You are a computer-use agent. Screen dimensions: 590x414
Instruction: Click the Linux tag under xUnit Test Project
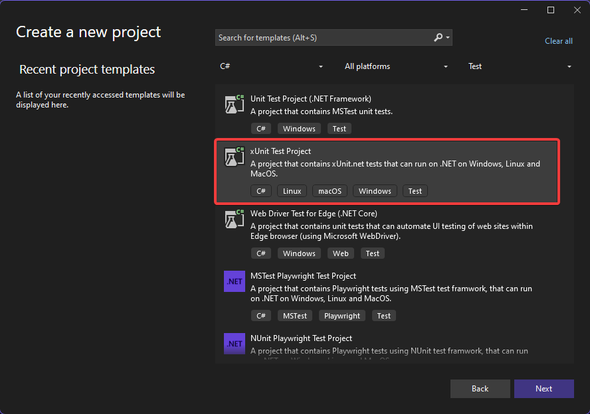[292, 190]
